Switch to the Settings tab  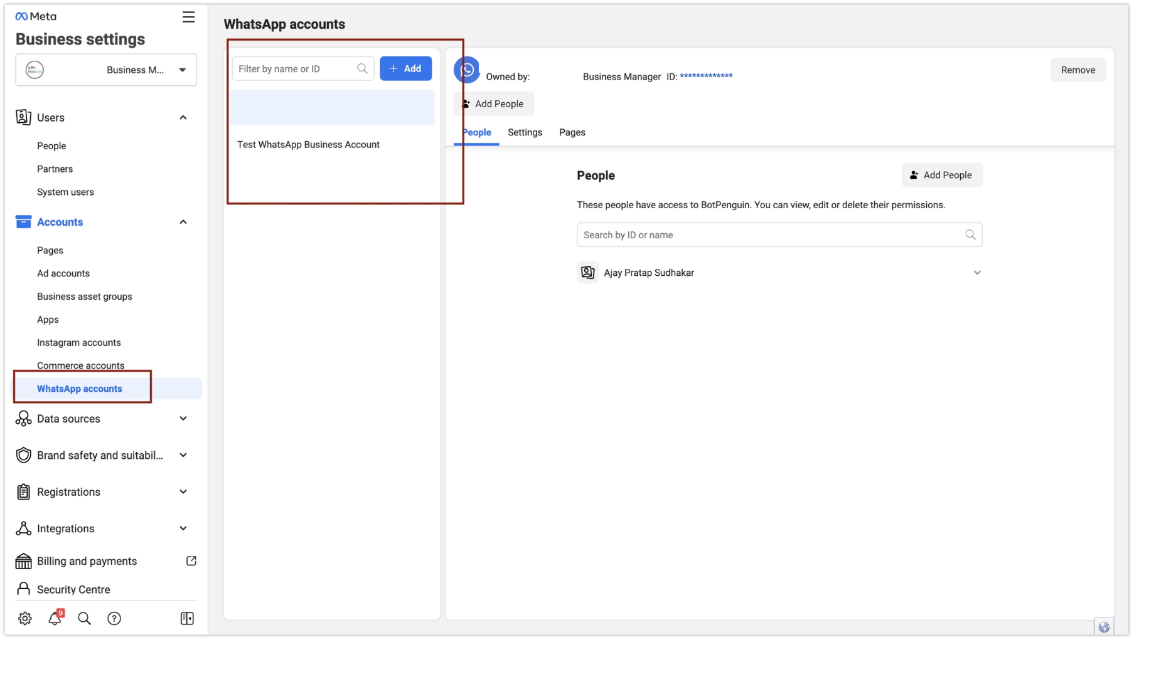[525, 132]
